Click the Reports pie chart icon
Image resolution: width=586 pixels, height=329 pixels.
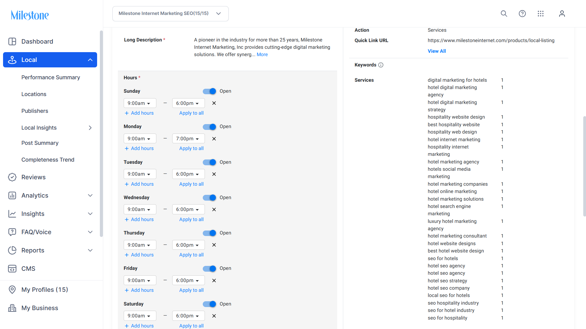[12, 250]
